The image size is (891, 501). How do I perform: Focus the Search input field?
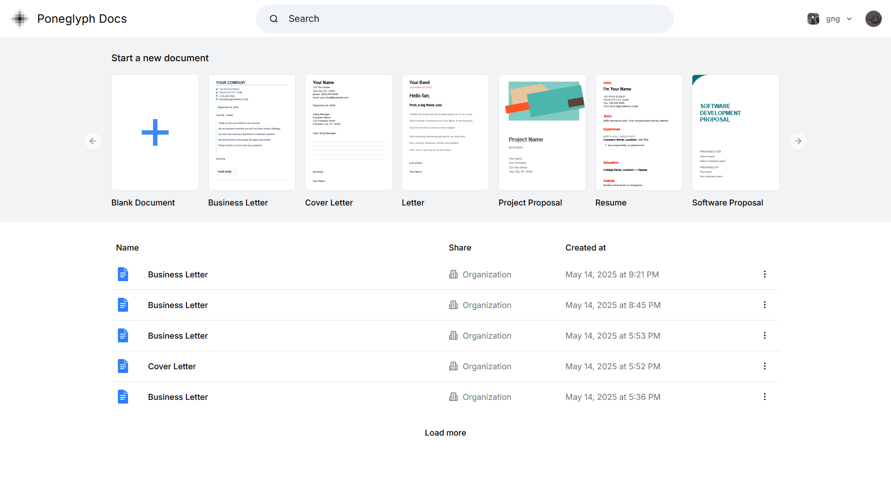coord(465,19)
